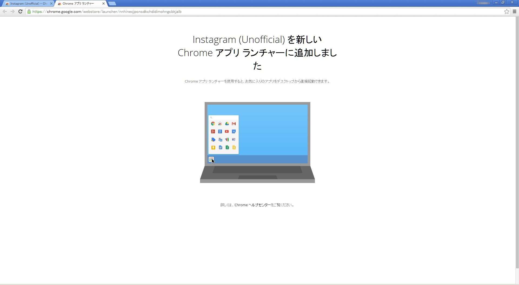
Task: Click the laptop launcher illustration
Action: [x=257, y=142]
